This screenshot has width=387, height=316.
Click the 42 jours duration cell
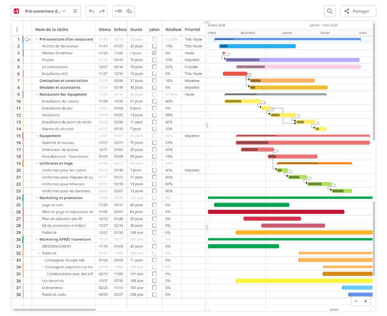click(x=136, y=46)
